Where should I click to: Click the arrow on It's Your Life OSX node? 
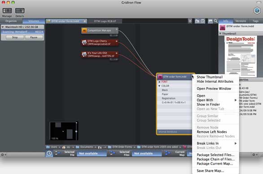click(x=117, y=53)
